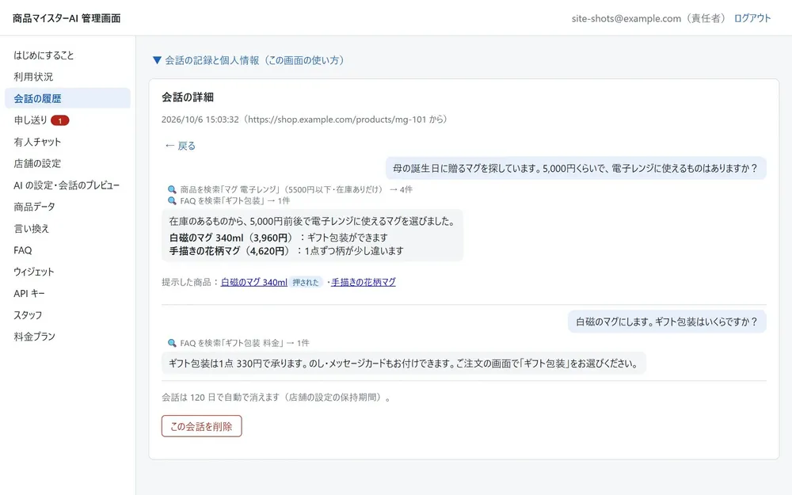Image resolution: width=792 pixels, height=495 pixels.
Task: Click retention note 会話は 120 日で自動で消えます
Action: pos(276,398)
